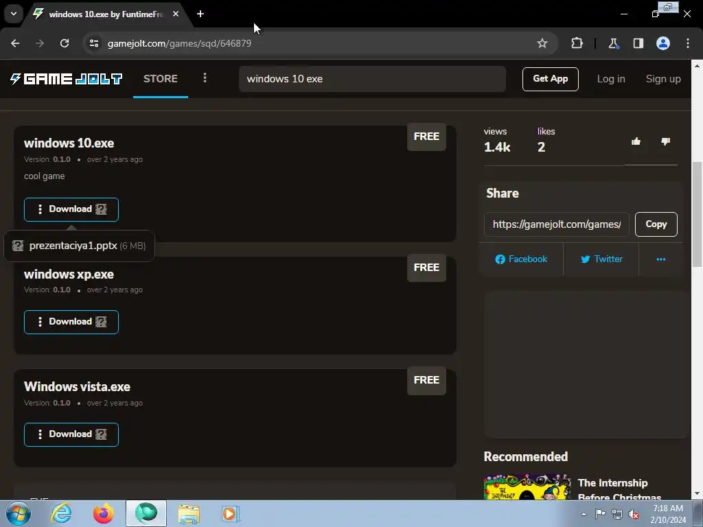
Task: Open the Windows Start menu
Action: click(x=19, y=513)
